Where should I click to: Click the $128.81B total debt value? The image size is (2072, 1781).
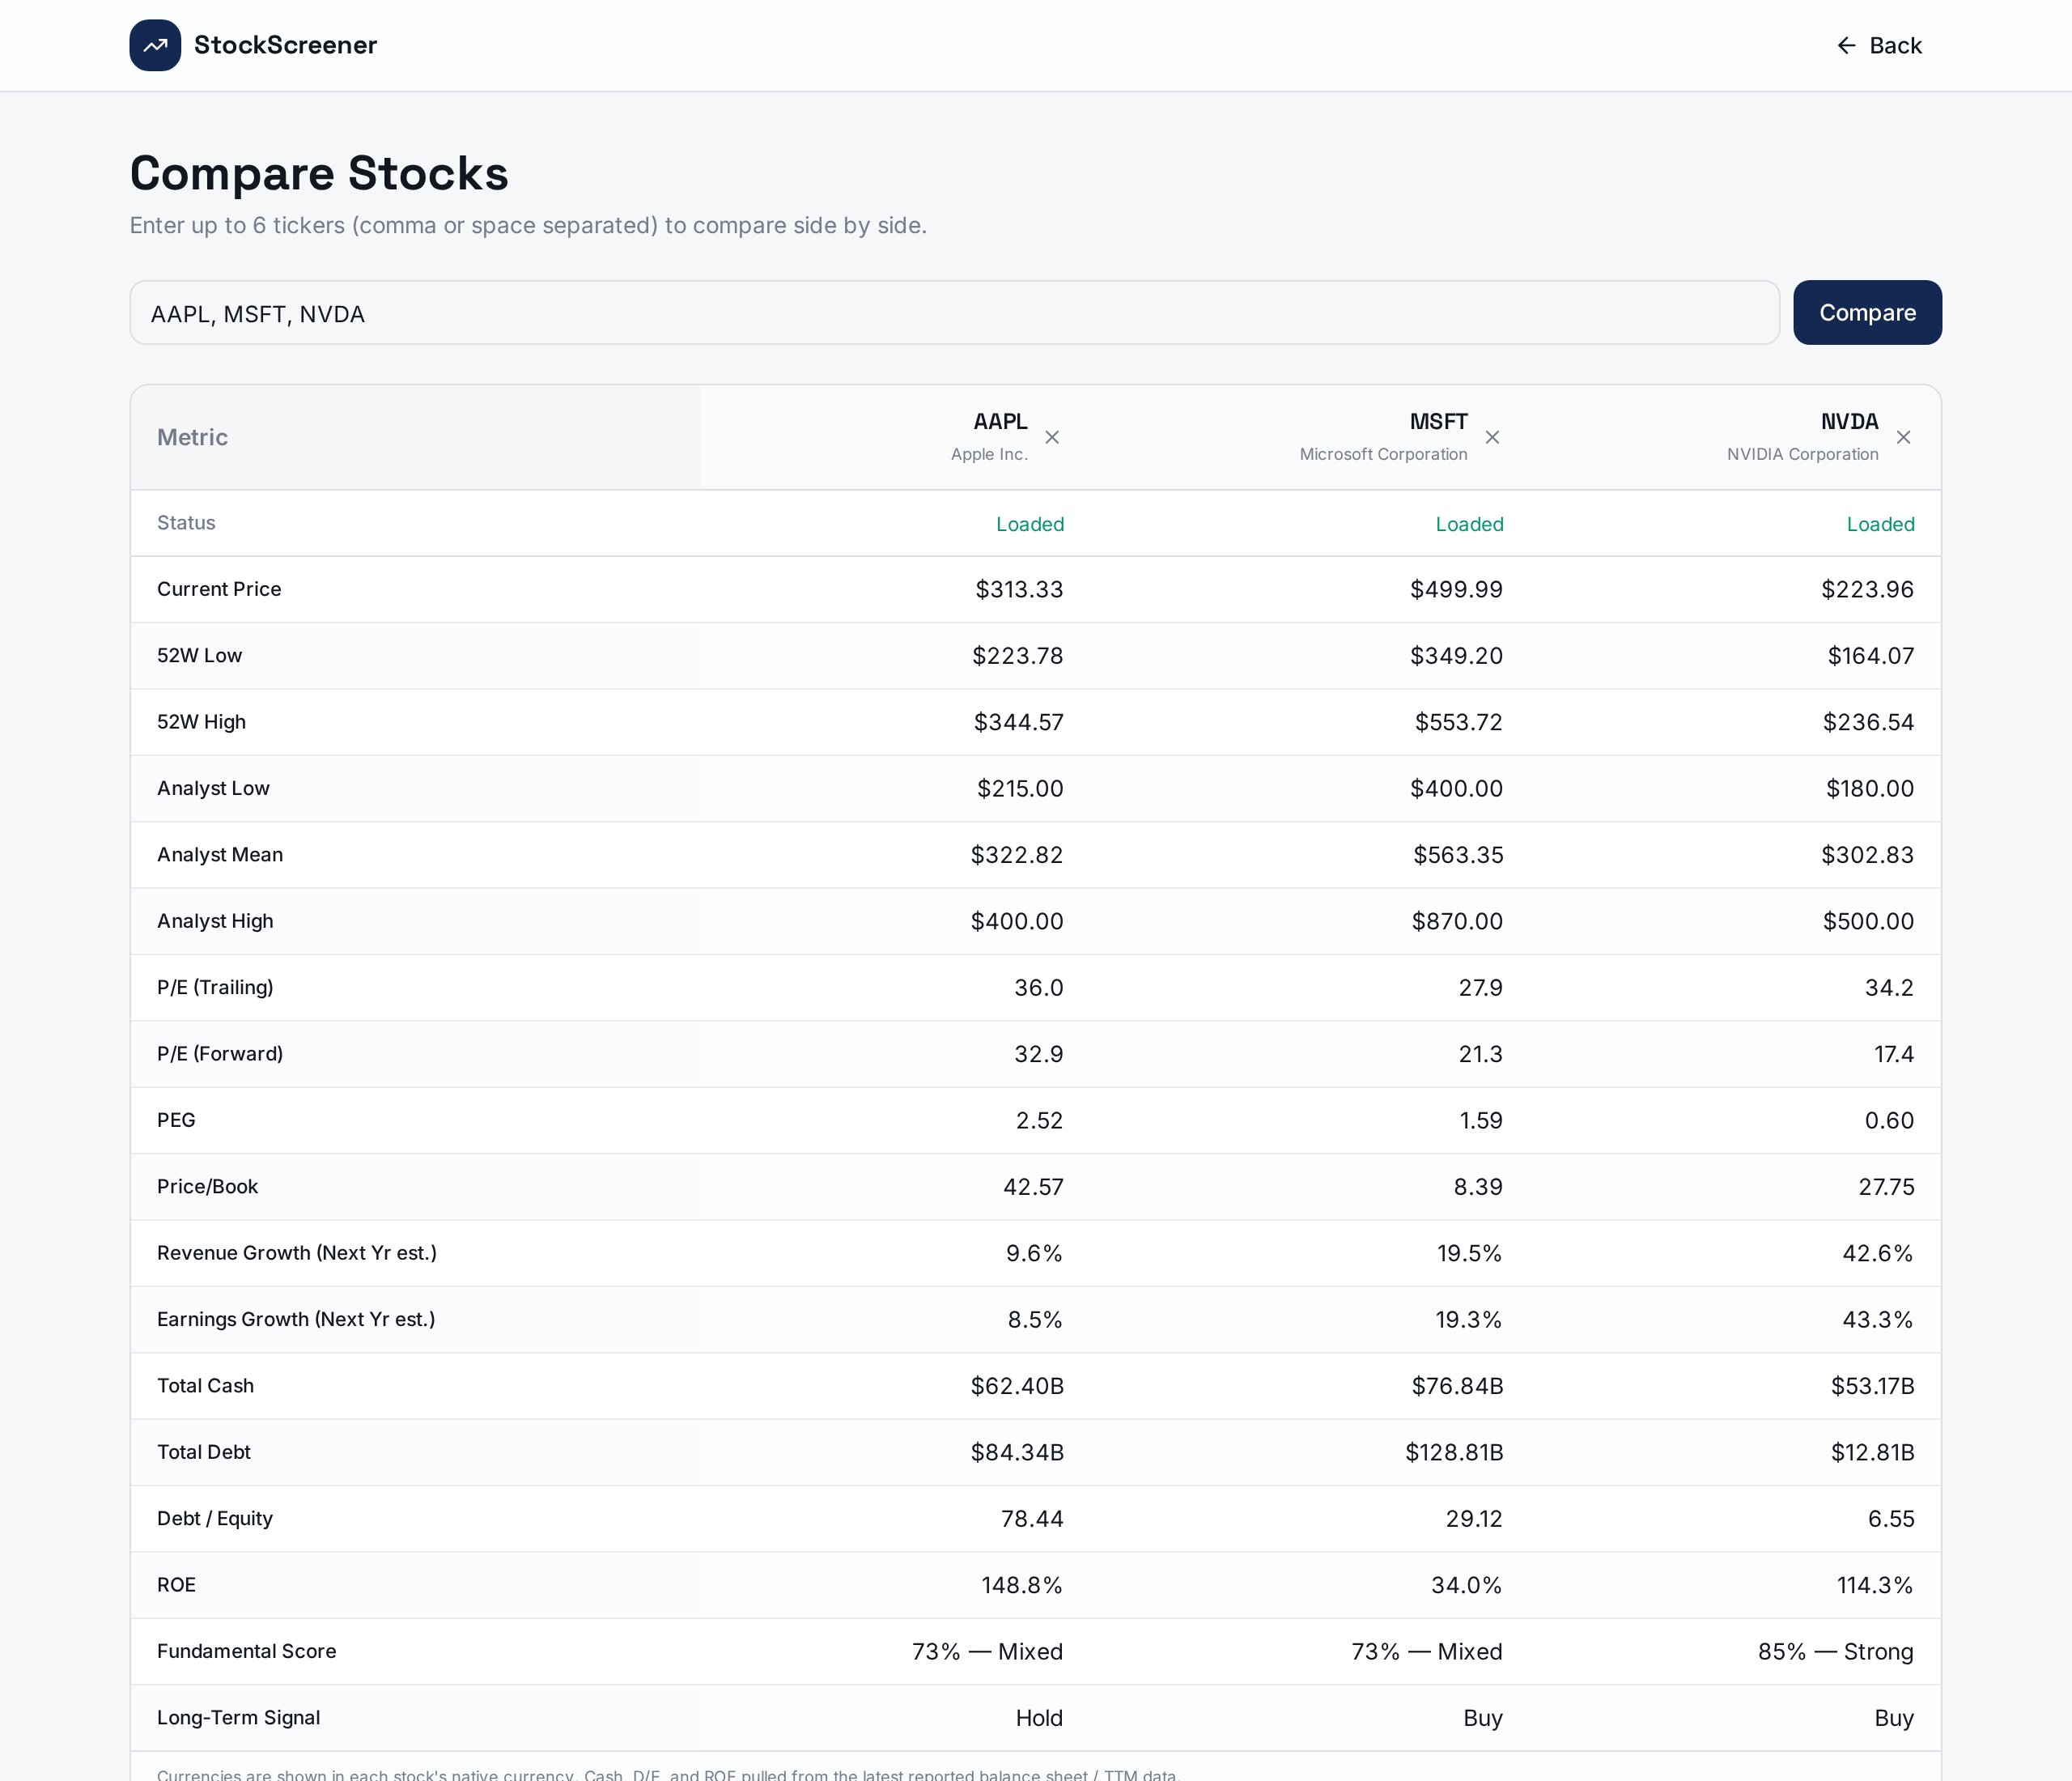(x=1454, y=1452)
